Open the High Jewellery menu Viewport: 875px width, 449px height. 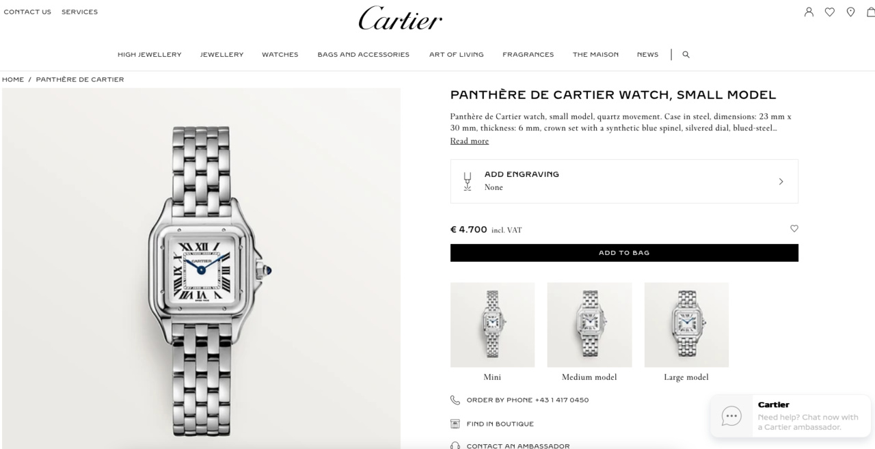(150, 55)
